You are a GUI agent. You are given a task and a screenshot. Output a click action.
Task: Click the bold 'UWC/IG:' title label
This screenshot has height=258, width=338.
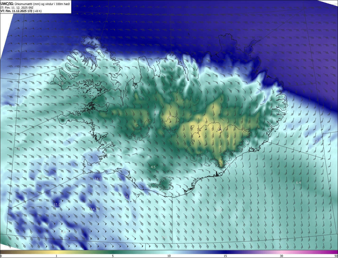[x=7, y=4]
